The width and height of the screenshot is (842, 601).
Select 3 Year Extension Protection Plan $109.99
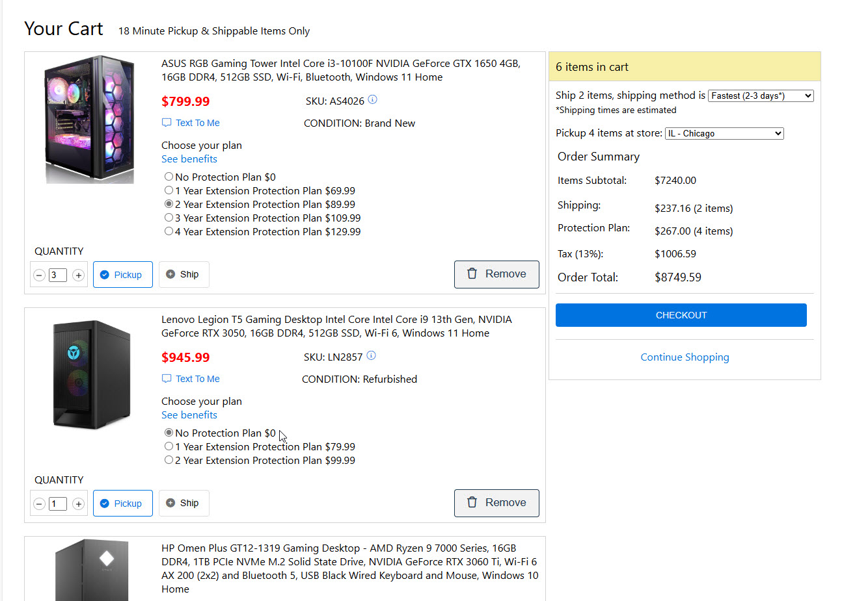pyautogui.click(x=169, y=218)
